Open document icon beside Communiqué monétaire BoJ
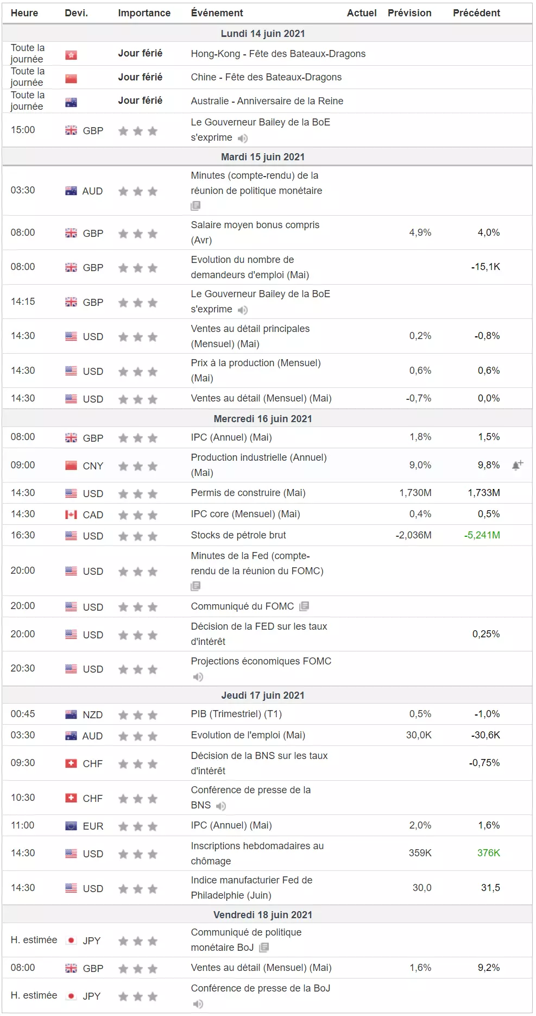536x1016 pixels. point(264,948)
